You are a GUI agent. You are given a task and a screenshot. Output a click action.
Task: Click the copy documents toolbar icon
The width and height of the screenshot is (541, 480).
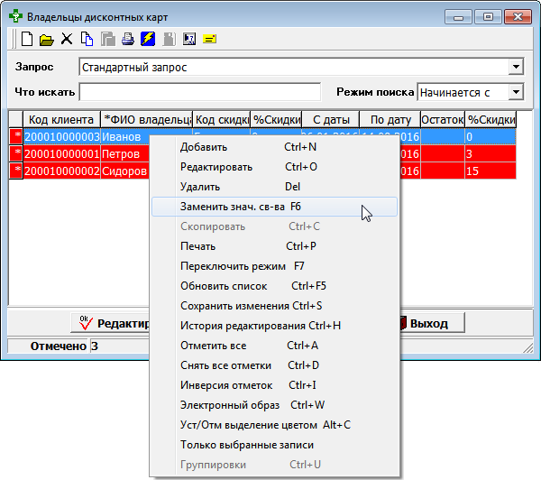[x=87, y=39]
